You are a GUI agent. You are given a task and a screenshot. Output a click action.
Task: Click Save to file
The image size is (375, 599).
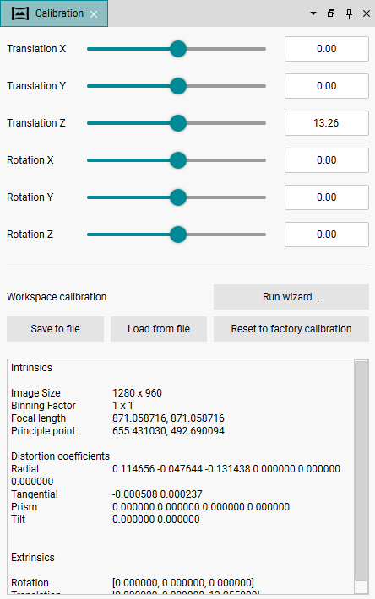[x=55, y=329]
